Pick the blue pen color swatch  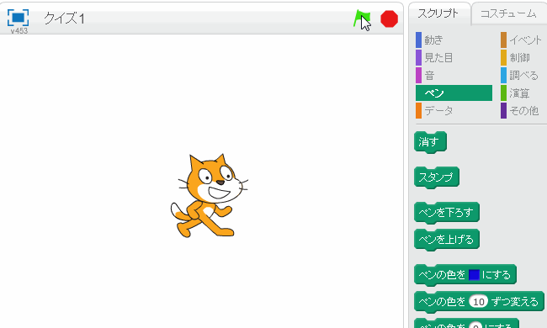click(474, 275)
